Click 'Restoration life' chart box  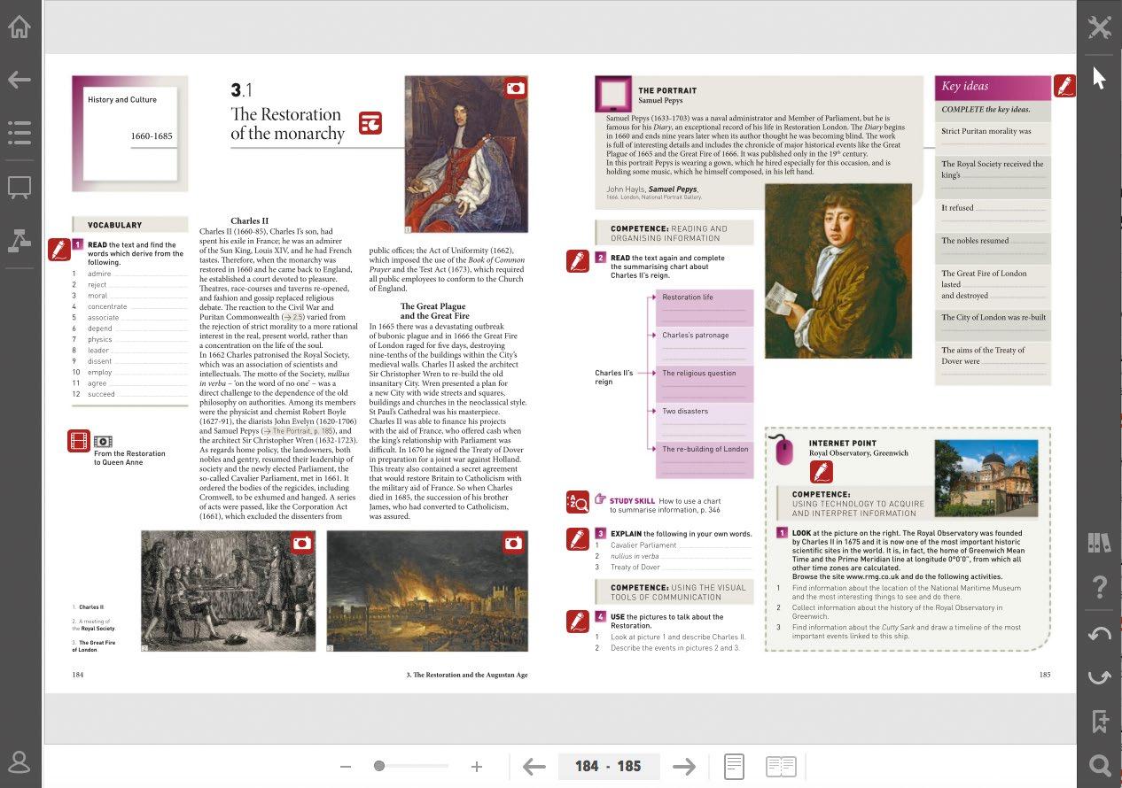click(704, 307)
